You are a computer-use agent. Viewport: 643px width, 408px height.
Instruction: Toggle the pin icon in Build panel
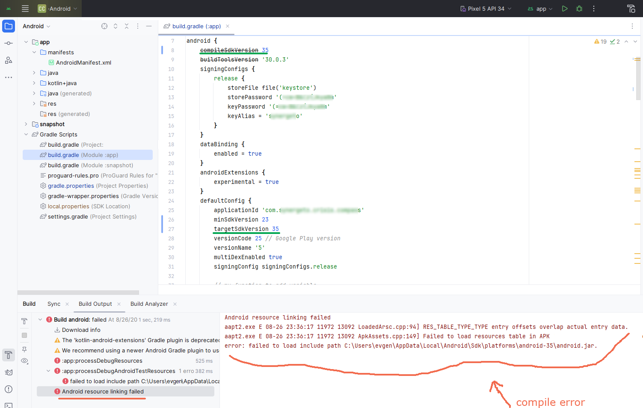24,349
